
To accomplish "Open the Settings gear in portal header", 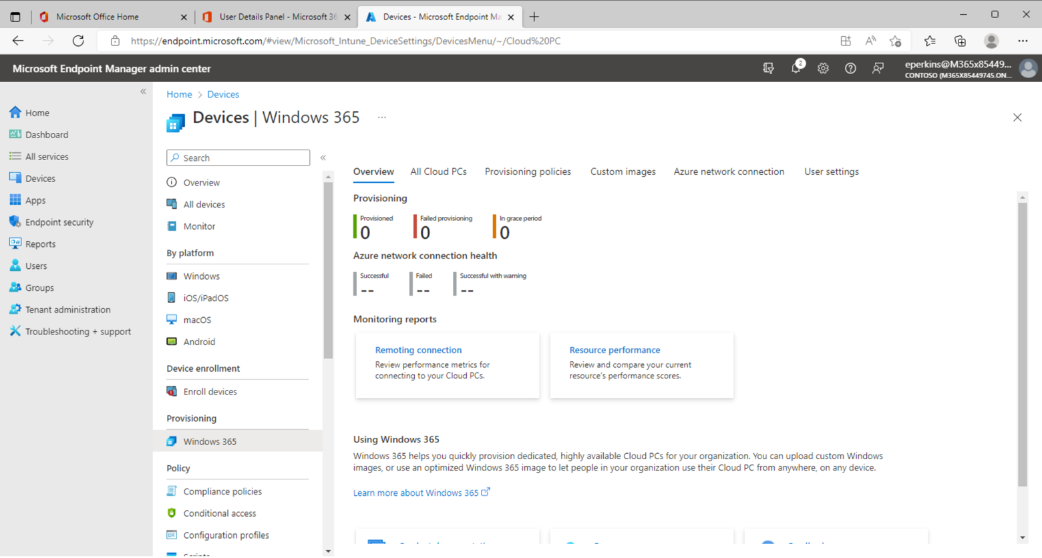I will [x=823, y=68].
